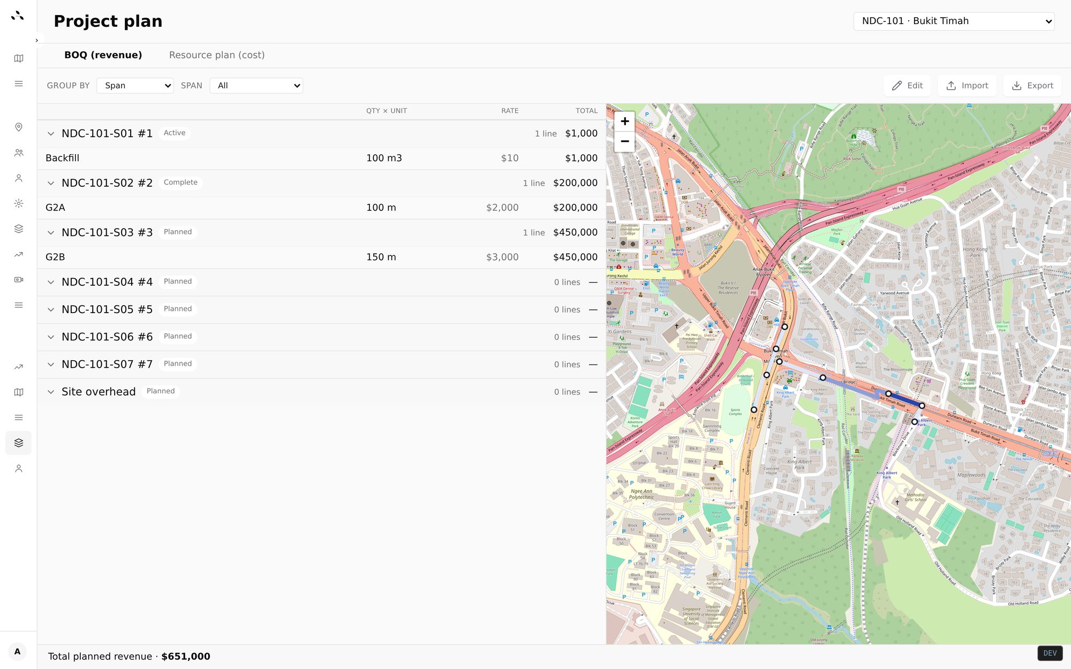Click the dark blue highlighted route segment on map
Viewport: 1071px width, 669px height.
click(x=906, y=400)
